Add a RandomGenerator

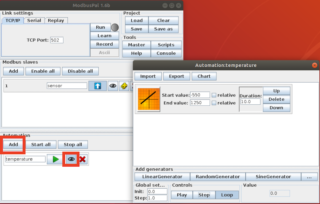[x=218, y=177]
